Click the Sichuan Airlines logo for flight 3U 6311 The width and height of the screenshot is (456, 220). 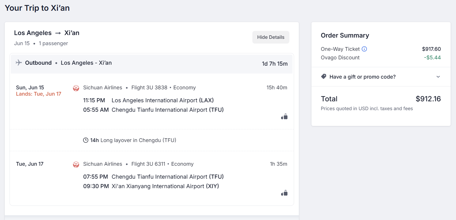pyautogui.click(x=76, y=164)
